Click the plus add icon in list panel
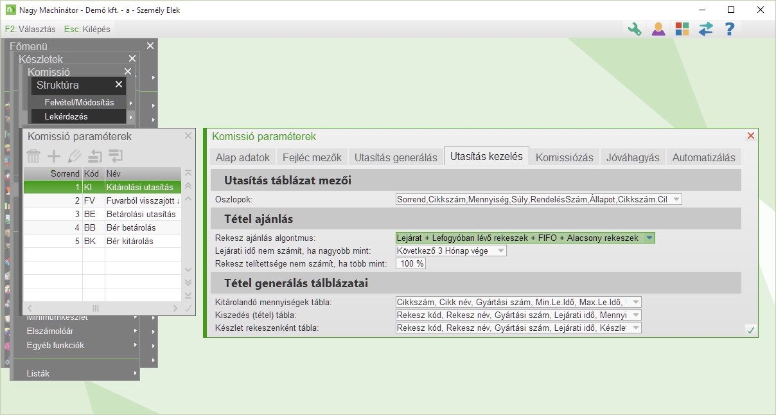776x415 pixels. click(x=54, y=155)
